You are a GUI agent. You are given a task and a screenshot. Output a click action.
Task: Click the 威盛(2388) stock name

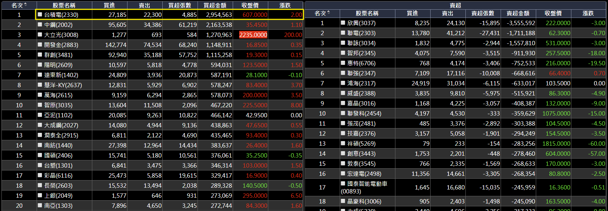point(361,93)
